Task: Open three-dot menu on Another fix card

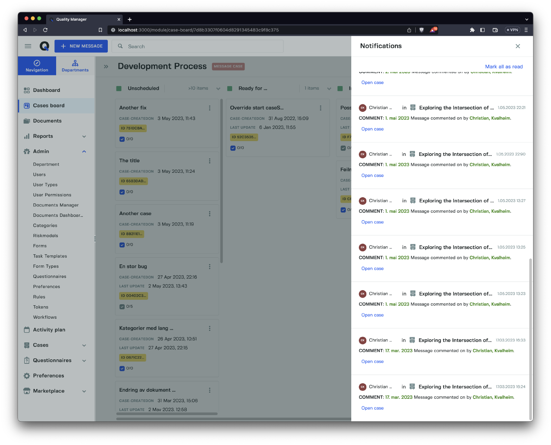Action: pyautogui.click(x=209, y=108)
